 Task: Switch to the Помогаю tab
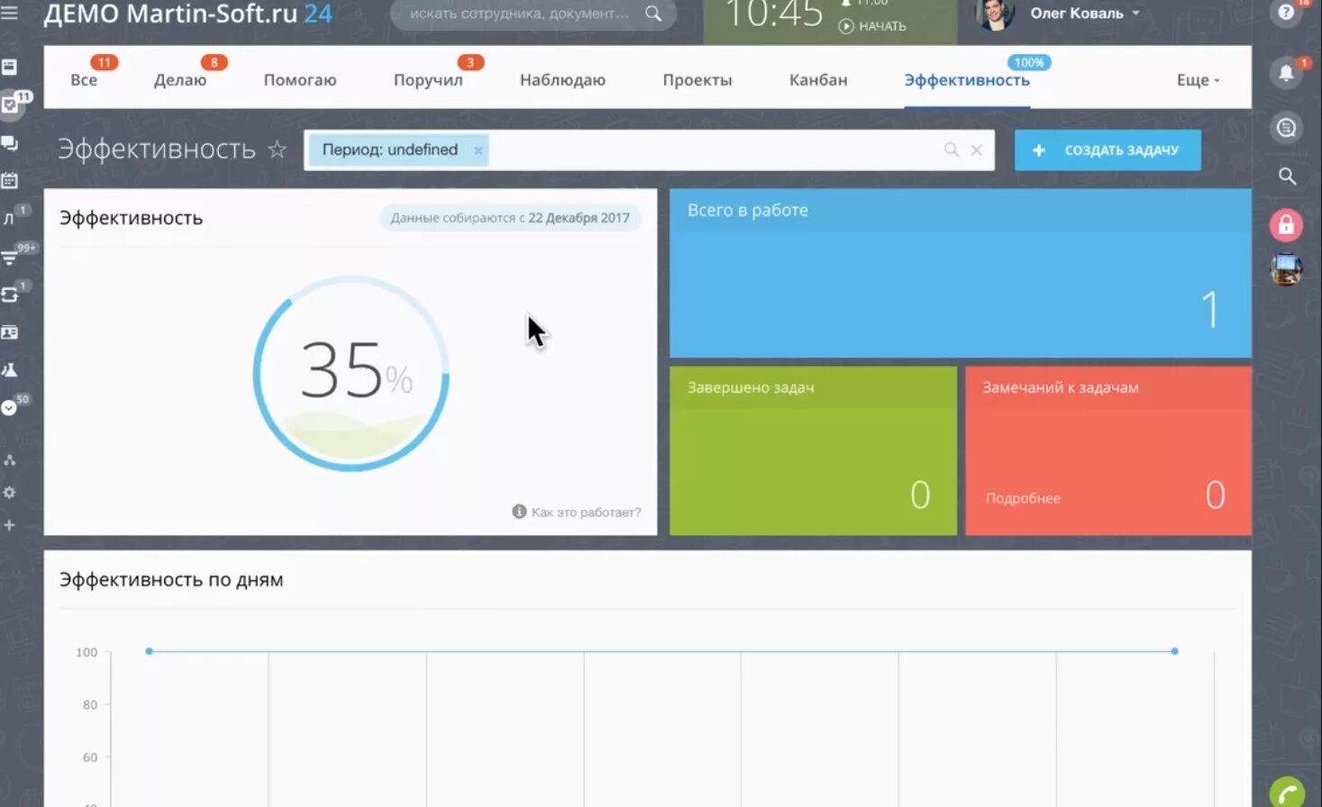300,80
